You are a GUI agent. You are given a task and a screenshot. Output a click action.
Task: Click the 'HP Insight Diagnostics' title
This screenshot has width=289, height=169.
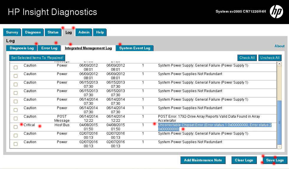[x=52, y=12]
